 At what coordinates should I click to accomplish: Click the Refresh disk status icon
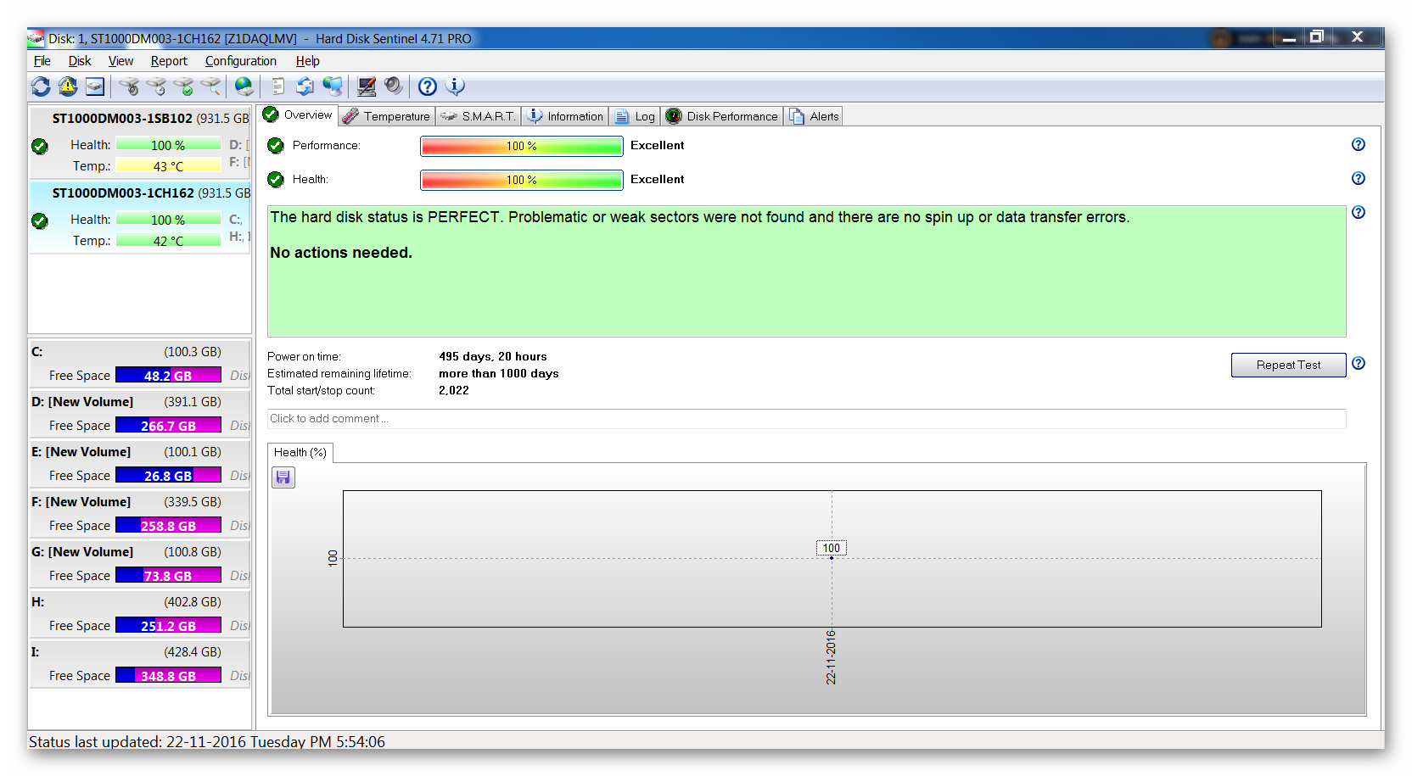(41, 87)
